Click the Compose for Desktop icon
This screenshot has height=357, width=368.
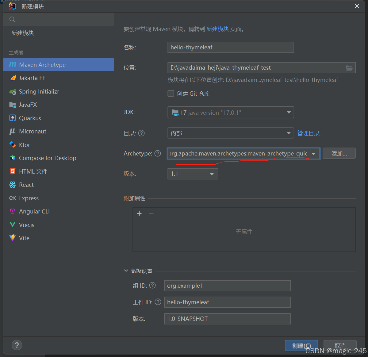(x=13, y=158)
